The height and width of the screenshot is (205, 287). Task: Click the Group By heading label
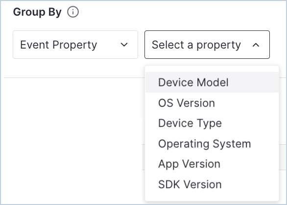37,12
